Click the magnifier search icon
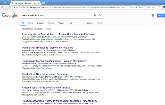The width and height of the screenshot is (165, 105). point(100,15)
